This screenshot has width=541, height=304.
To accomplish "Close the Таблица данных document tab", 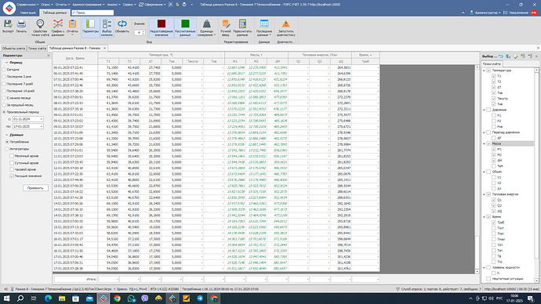I will tap(104, 49).
